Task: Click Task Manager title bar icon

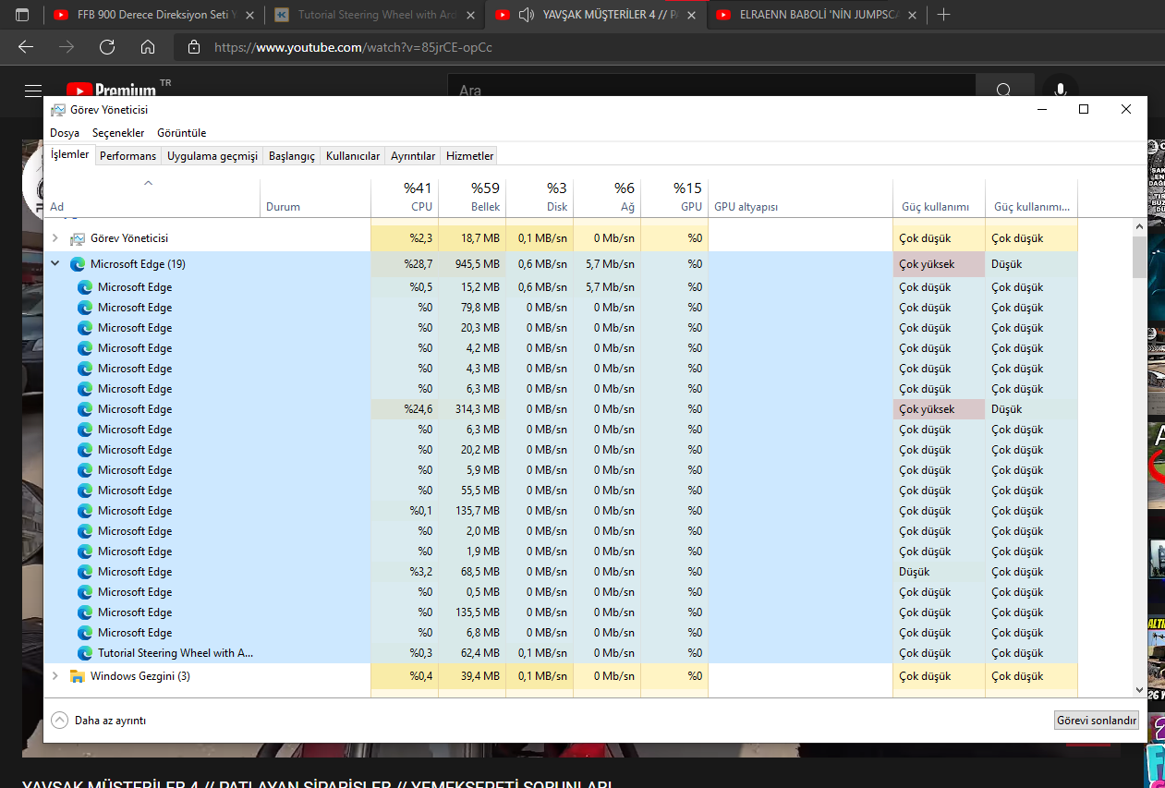Action: coord(58,109)
